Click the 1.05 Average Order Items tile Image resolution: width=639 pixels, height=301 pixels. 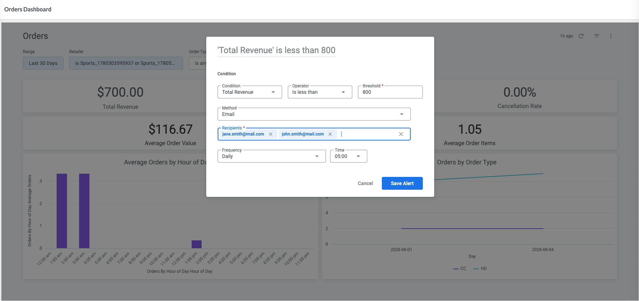[469, 133]
